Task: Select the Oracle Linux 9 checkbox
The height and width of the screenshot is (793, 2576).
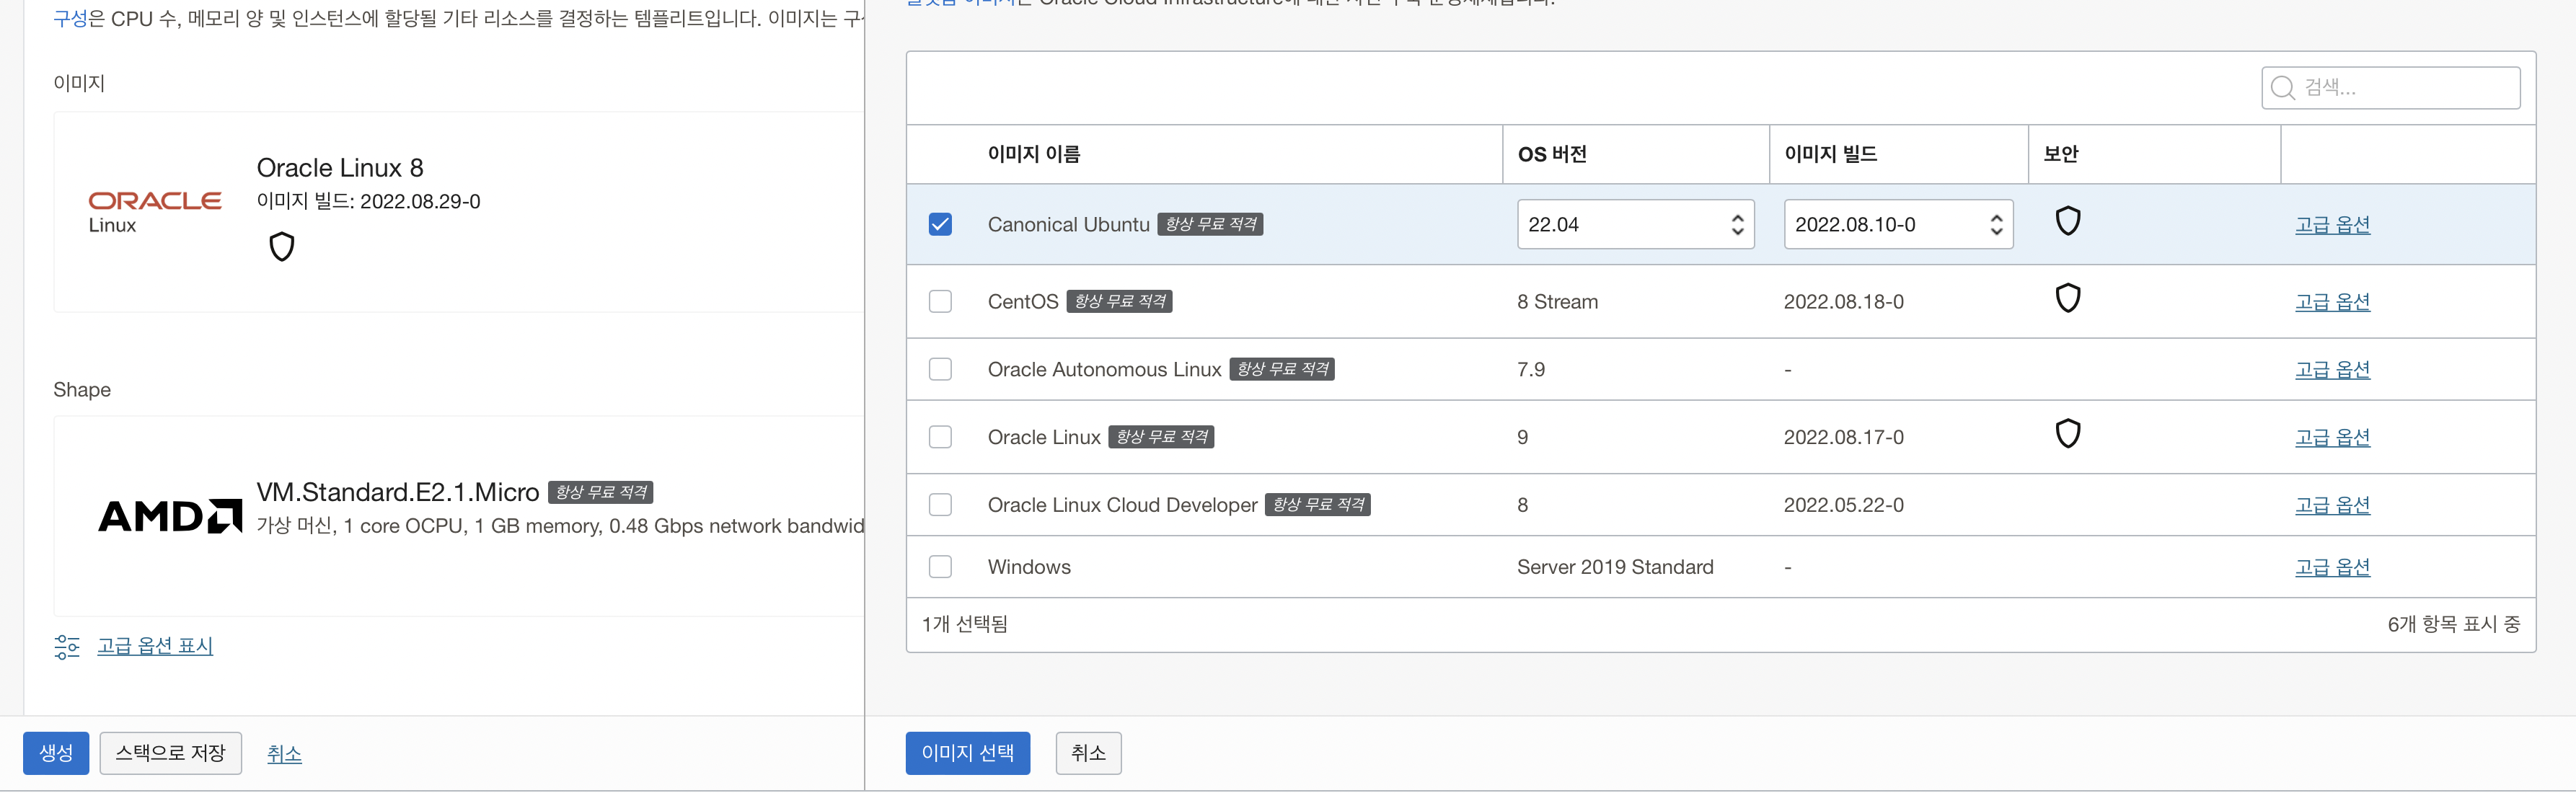Action: (940, 437)
